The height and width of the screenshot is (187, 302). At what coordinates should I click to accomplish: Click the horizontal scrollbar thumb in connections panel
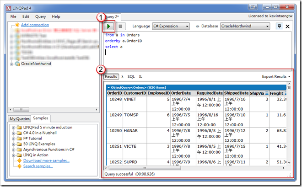coord(22,110)
